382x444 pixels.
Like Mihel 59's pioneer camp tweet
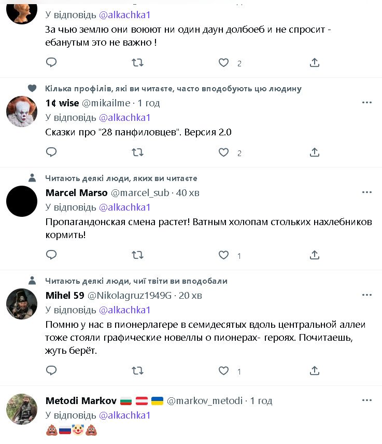pos(223,371)
